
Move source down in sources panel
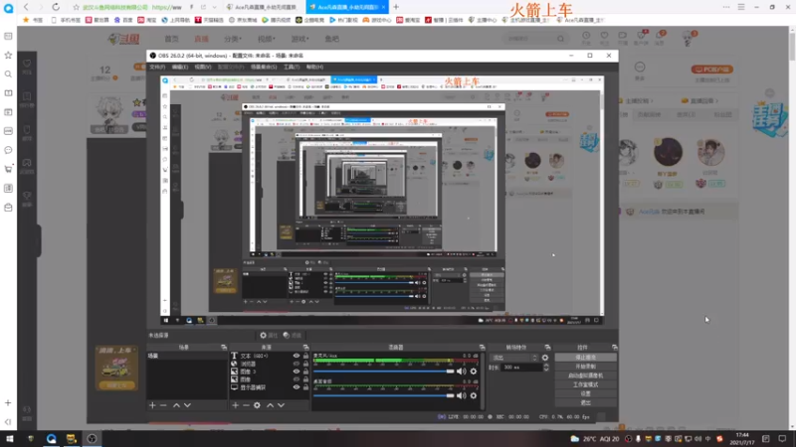click(x=282, y=405)
